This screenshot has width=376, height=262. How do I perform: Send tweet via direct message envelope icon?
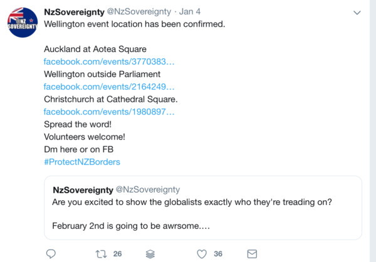coord(252,254)
